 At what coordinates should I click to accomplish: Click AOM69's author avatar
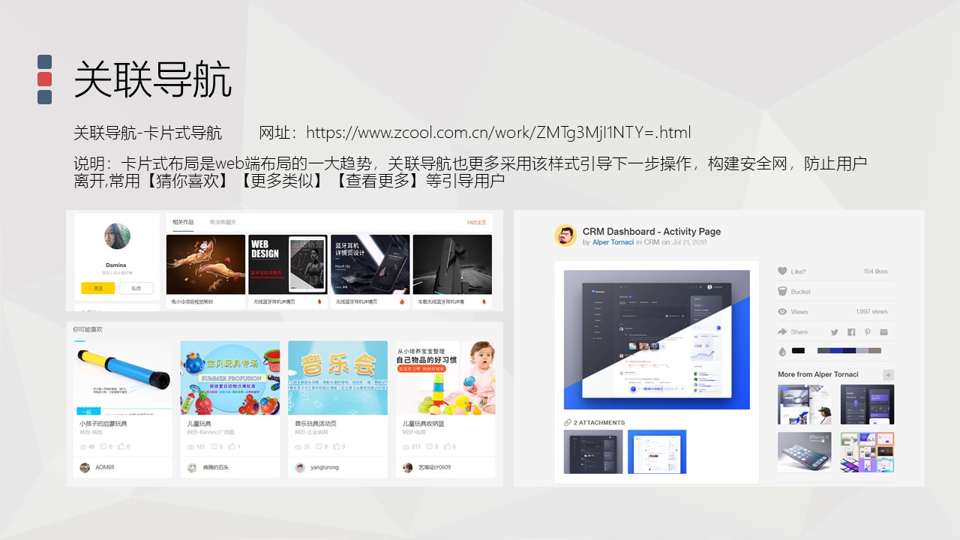(x=85, y=467)
